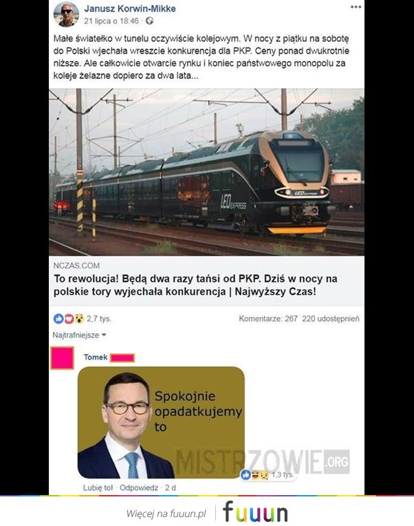Click the 21 lipca o 18:46 timestamp
This screenshot has height=526, width=414.
[x=111, y=21]
